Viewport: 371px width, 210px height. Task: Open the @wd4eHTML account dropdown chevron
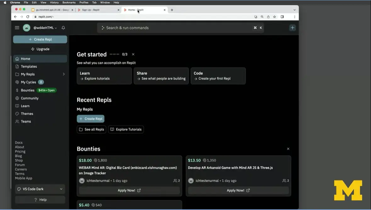[56, 27]
